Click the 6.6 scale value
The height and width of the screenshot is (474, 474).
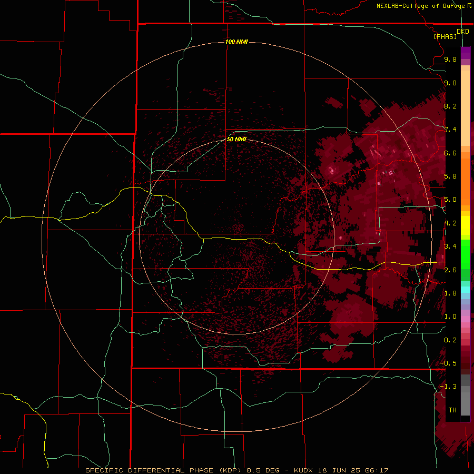point(450,153)
